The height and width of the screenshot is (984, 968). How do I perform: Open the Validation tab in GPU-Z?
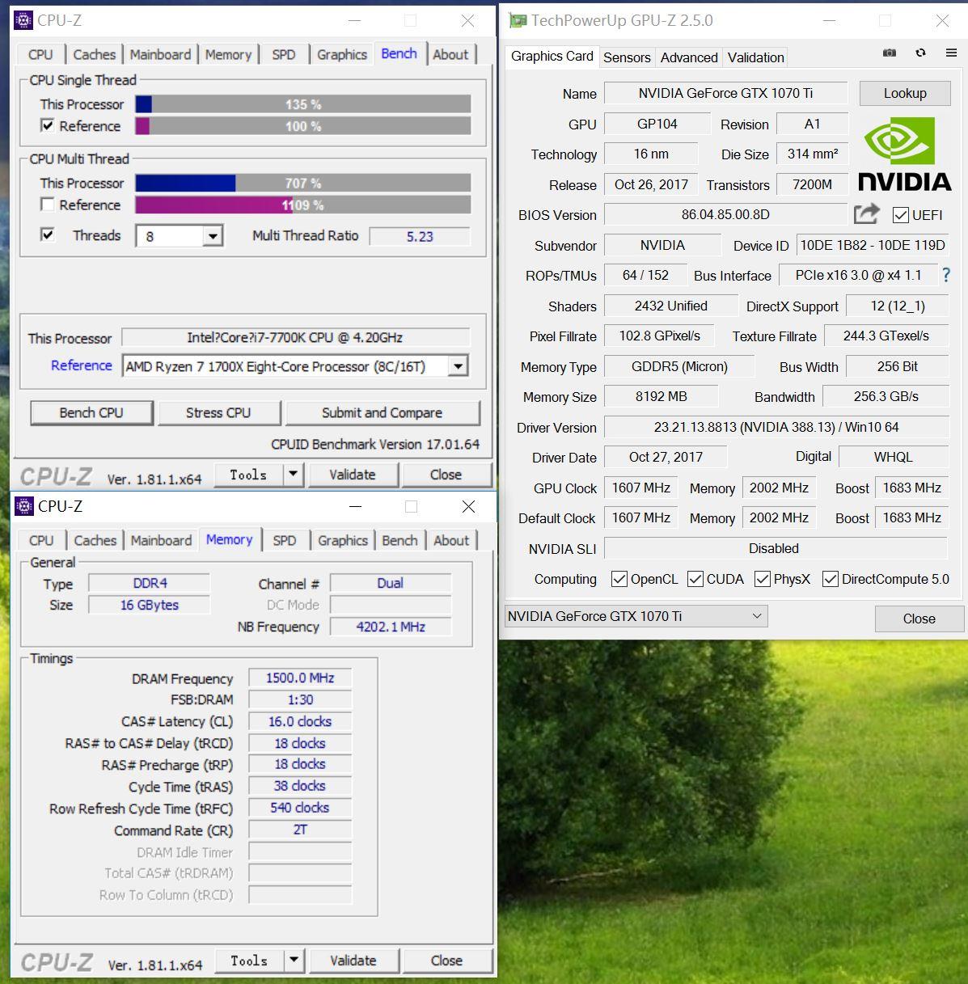tap(755, 57)
